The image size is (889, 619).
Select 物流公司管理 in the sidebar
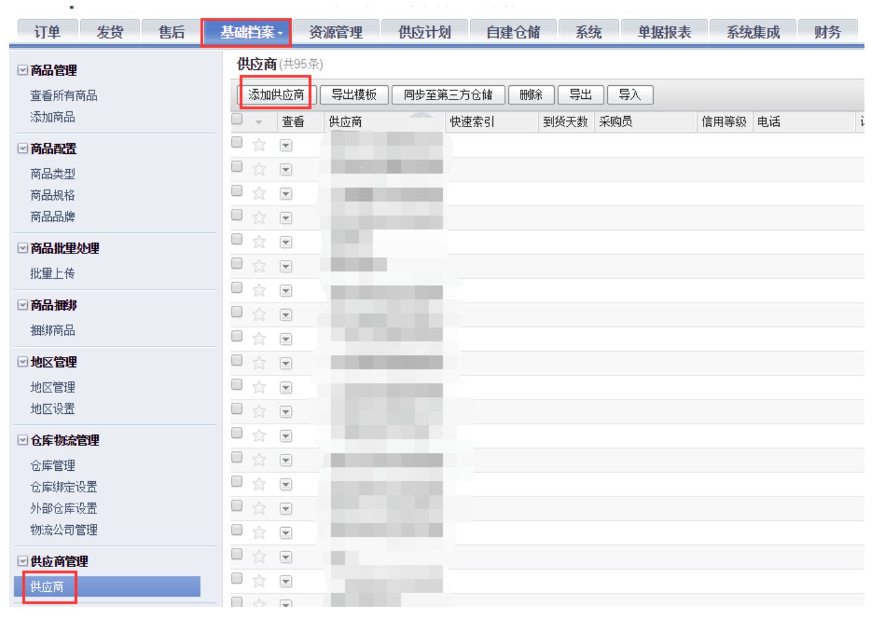coord(64,529)
